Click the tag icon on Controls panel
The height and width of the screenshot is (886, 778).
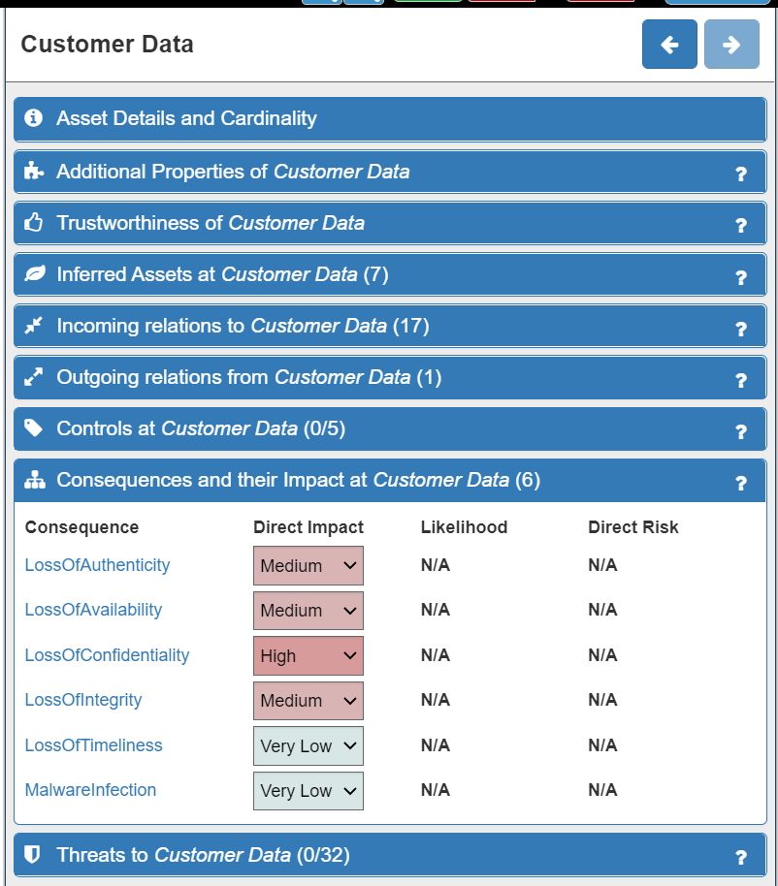tap(33, 428)
